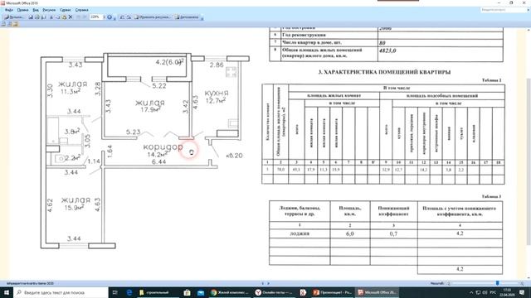Viewport: 531px width, 298px height.
Task: Open the Windows Start menu
Action: coord(7,292)
